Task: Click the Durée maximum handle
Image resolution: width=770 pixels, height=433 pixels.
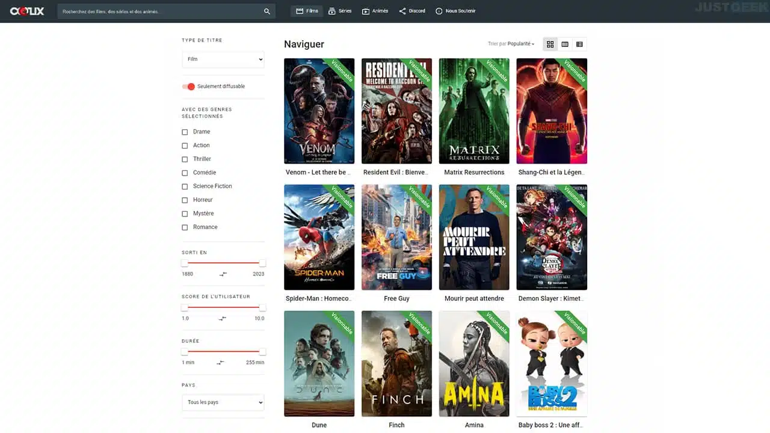Action: pos(262,352)
